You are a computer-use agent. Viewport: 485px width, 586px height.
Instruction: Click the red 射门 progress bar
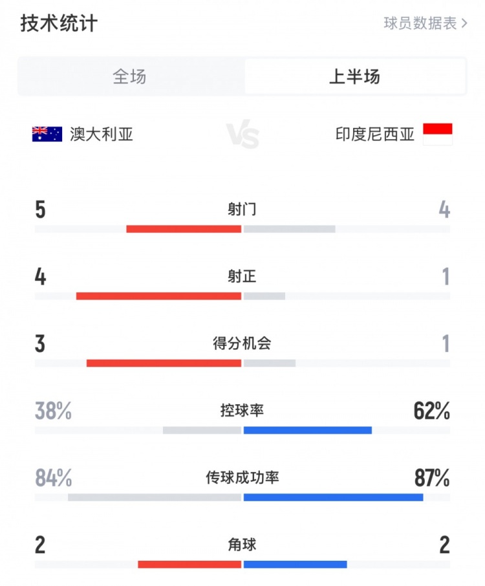click(x=184, y=228)
